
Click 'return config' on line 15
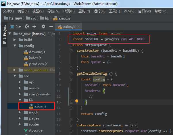point(94,114)
